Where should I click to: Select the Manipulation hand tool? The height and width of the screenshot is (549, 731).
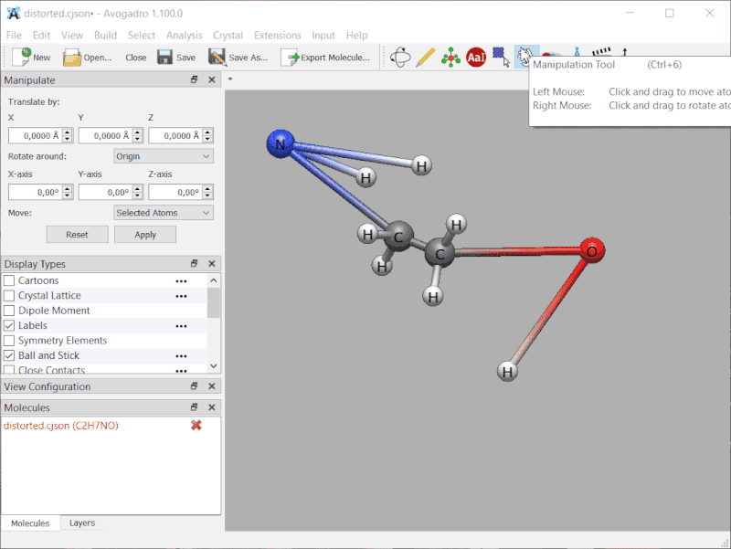coord(524,58)
